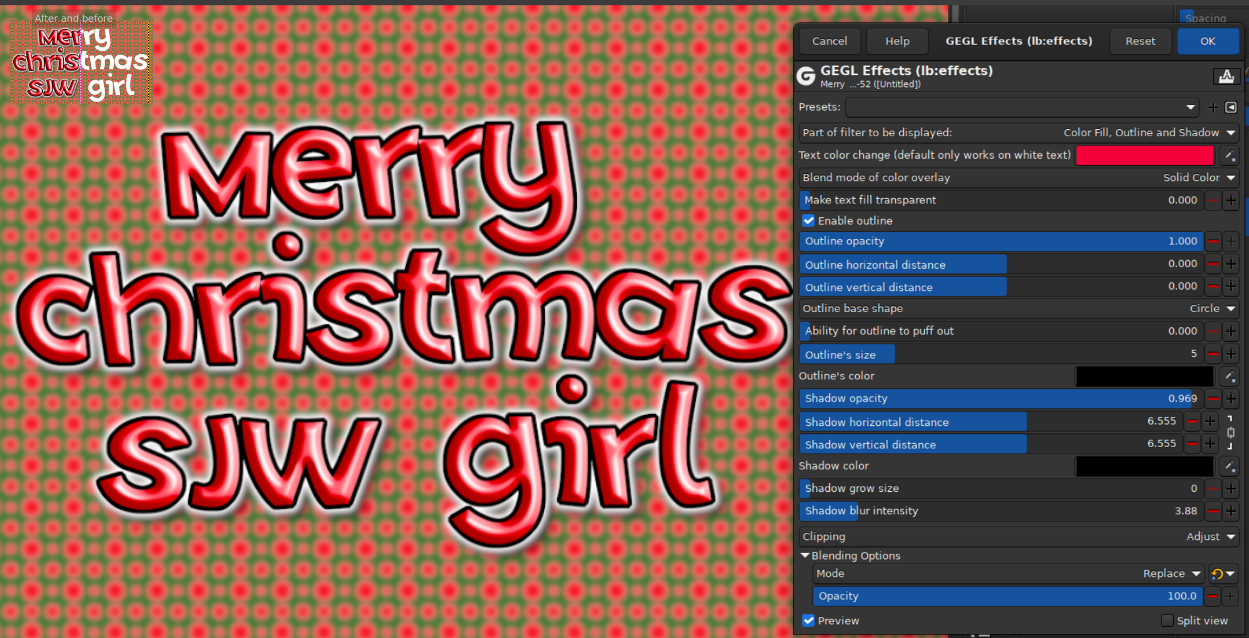Click the Shadow grow size slider

(1001, 489)
